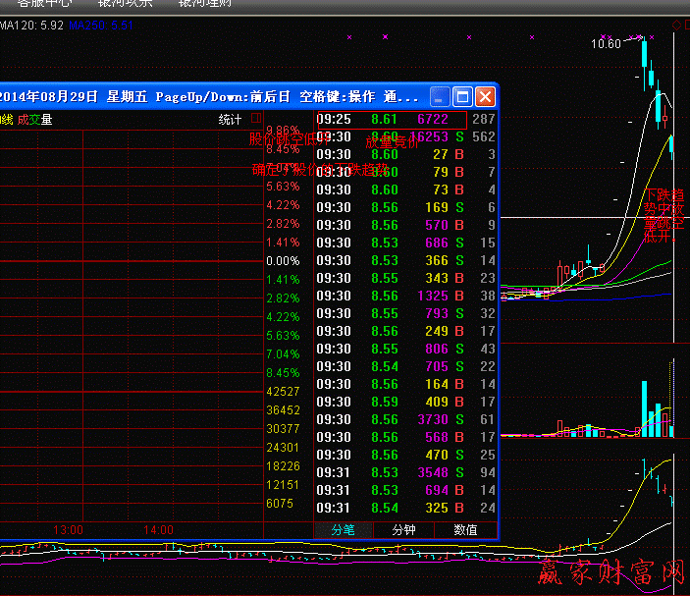The image size is (690, 596).
Task: Click the 13:00 time axis label
Action: pyautogui.click(x=68, y=530)
